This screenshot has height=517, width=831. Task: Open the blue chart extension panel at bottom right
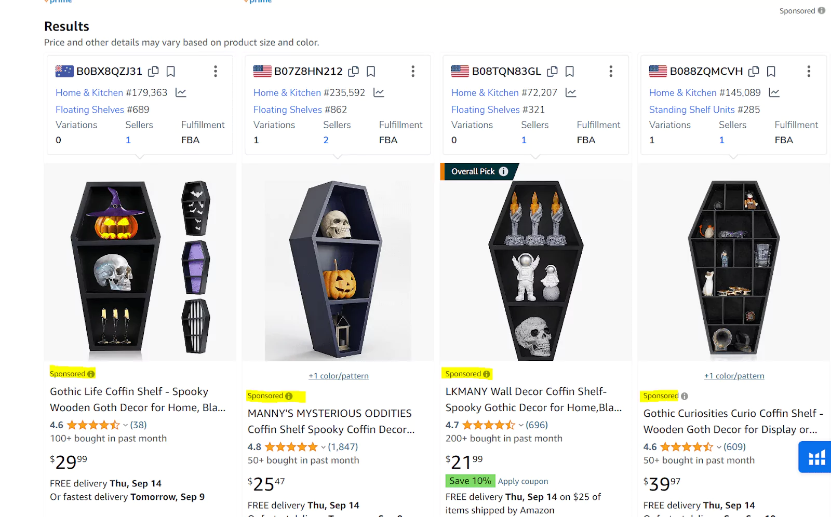click(814, 457)
